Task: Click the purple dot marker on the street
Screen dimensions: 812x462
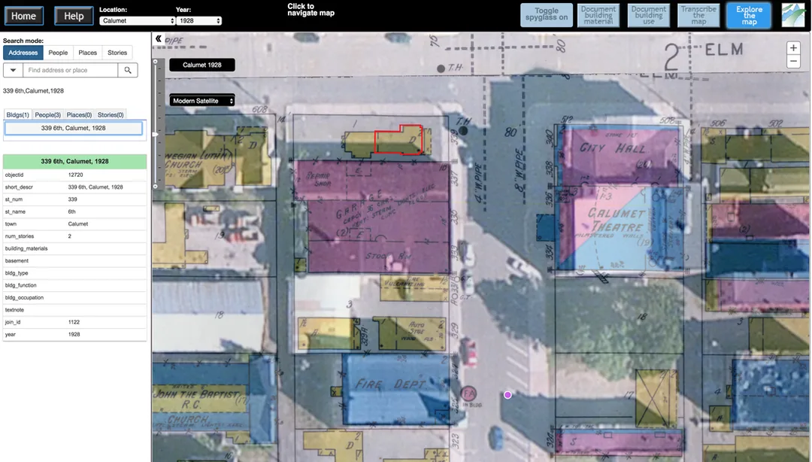Action: [507, 395]
